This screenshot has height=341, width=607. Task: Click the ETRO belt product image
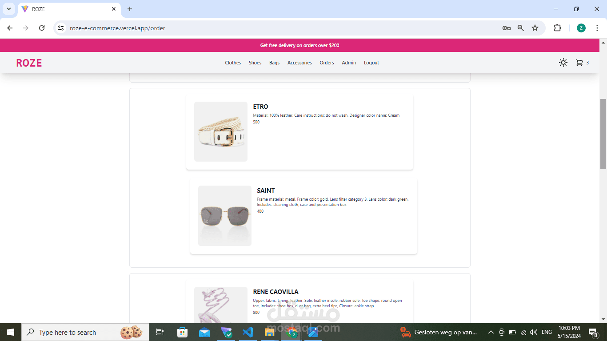221,131
